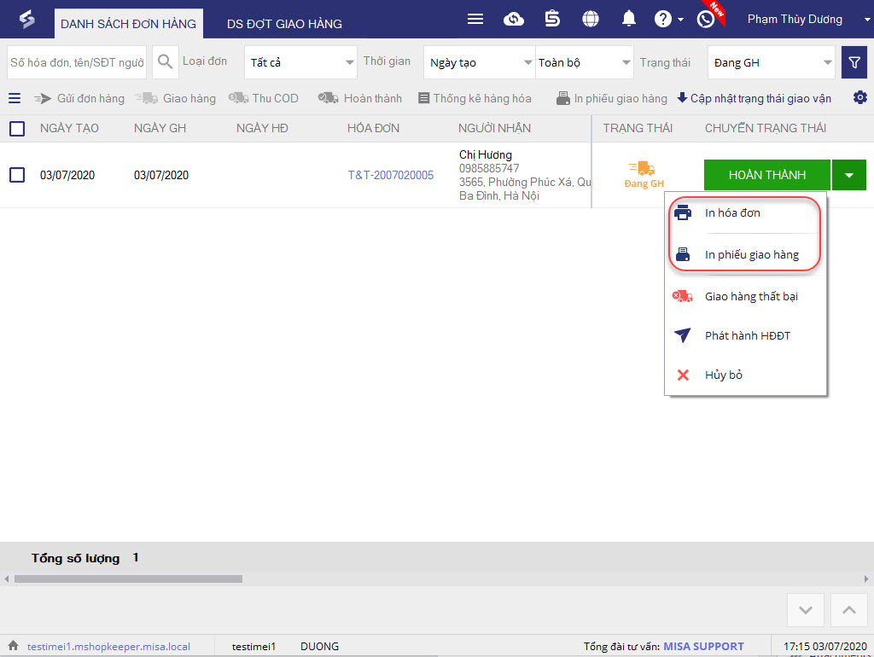This screenshot has height=657, width=874.
Task: Open invoice link T&T-2007020005
Action: [391, 175]
